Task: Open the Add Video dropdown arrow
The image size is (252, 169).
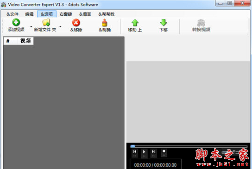Action: pos(31,27)
